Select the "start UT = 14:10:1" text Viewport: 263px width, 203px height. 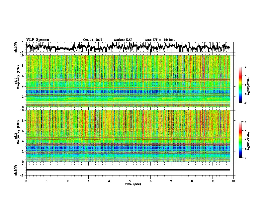point(160,40)
